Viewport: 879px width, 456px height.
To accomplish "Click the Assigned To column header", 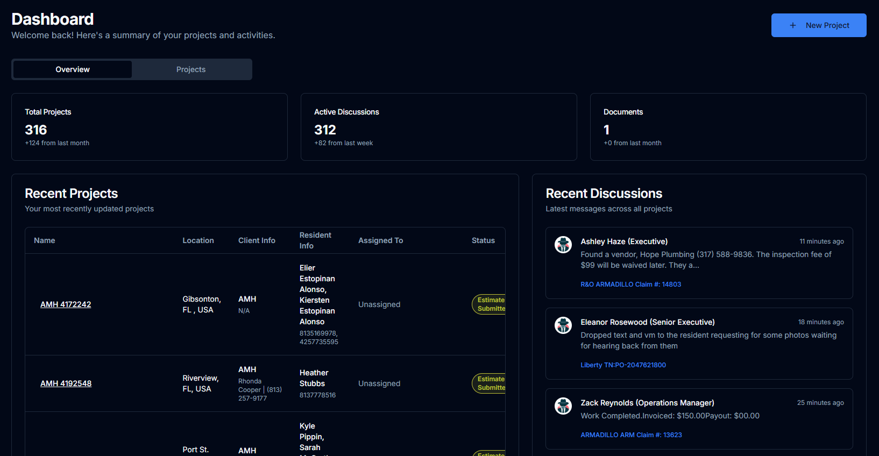I will click(380, 240).
